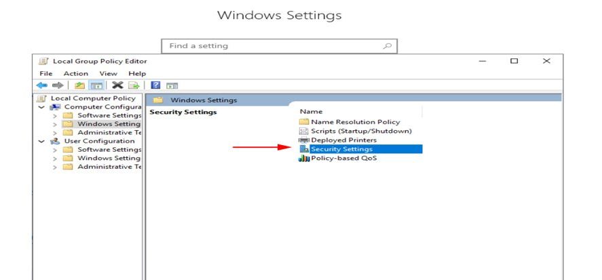This screenshot has width=602, height=280.
Task: Click the Export List toolbar icon
Action: (133, 85)
